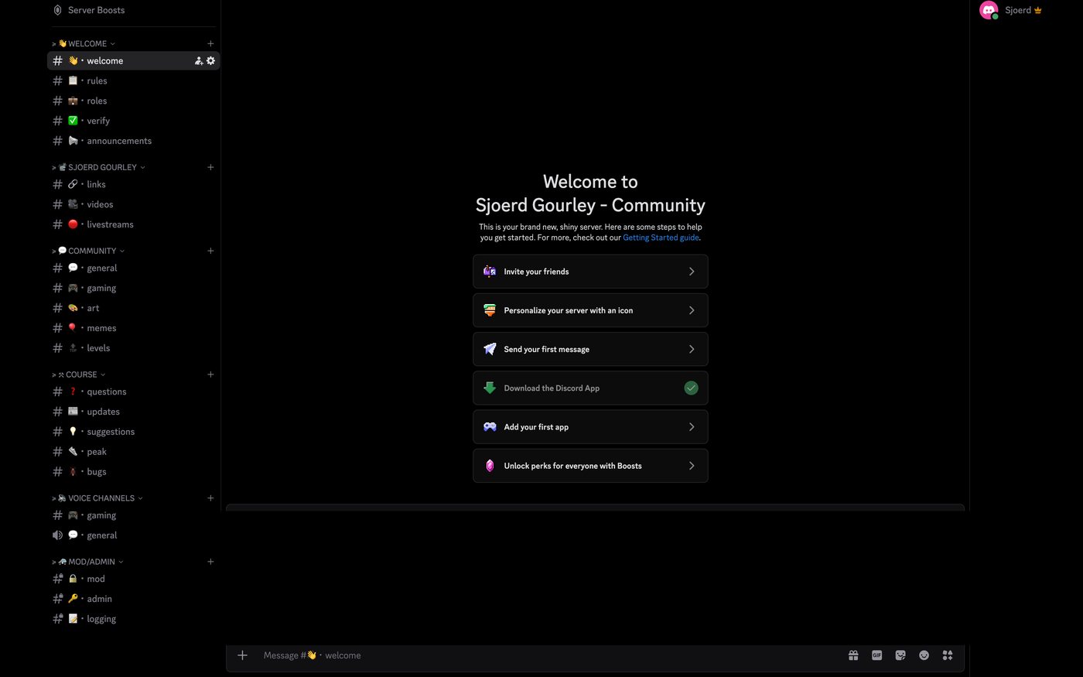1083x677 pixels.
Task: Open the general text channel under COMMUNITY
Action: pos(133,268)
